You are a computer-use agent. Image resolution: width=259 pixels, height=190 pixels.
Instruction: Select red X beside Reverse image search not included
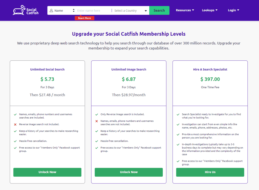(15, 125)
